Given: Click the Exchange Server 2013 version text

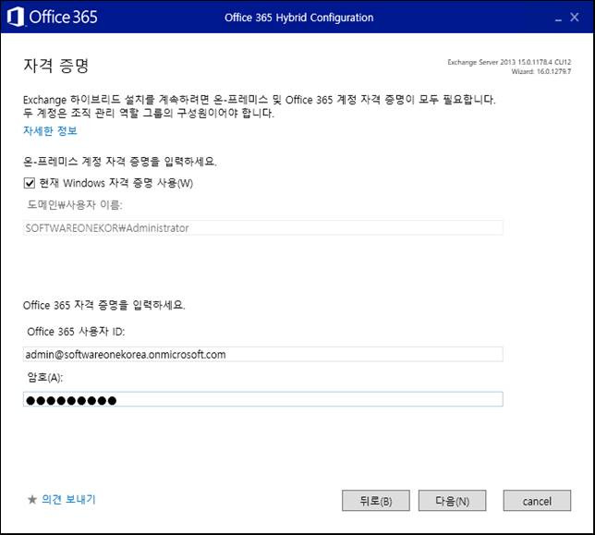Looking at the screenshot, I should [509, 62].
